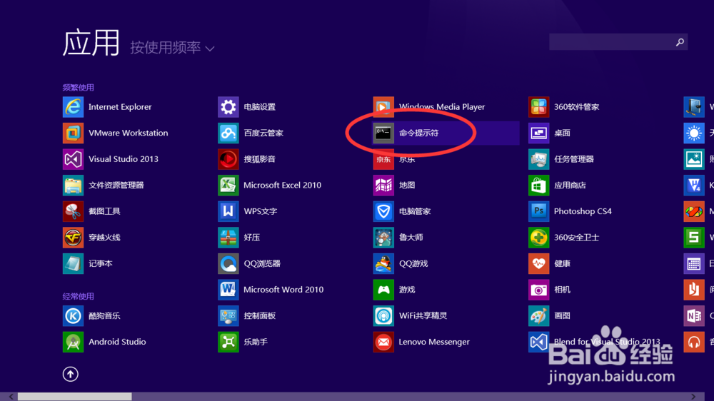Image resolution: width=714 pixels, height=401 pixels.
Task: Click the VMware Workstation label text
Action: 129,133
